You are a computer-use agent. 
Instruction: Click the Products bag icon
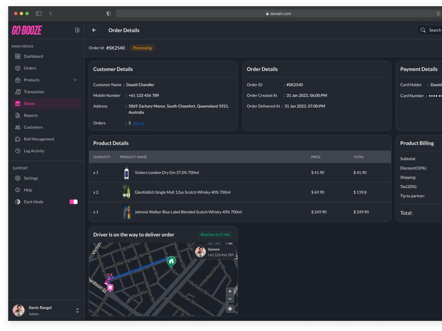(x=18, y=80)
